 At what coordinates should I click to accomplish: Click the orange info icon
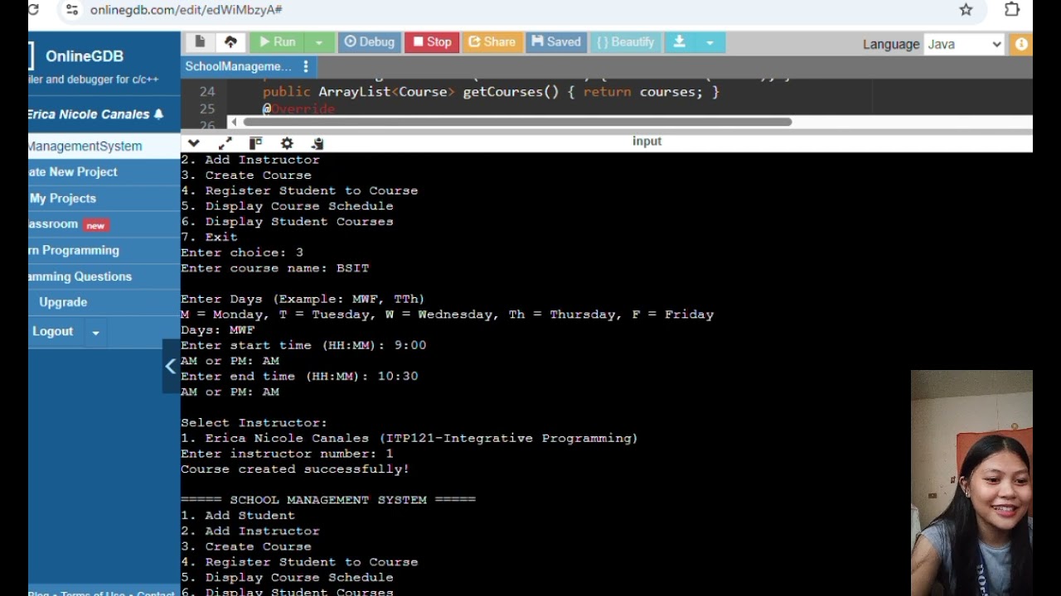click(x=1021, y=45)
